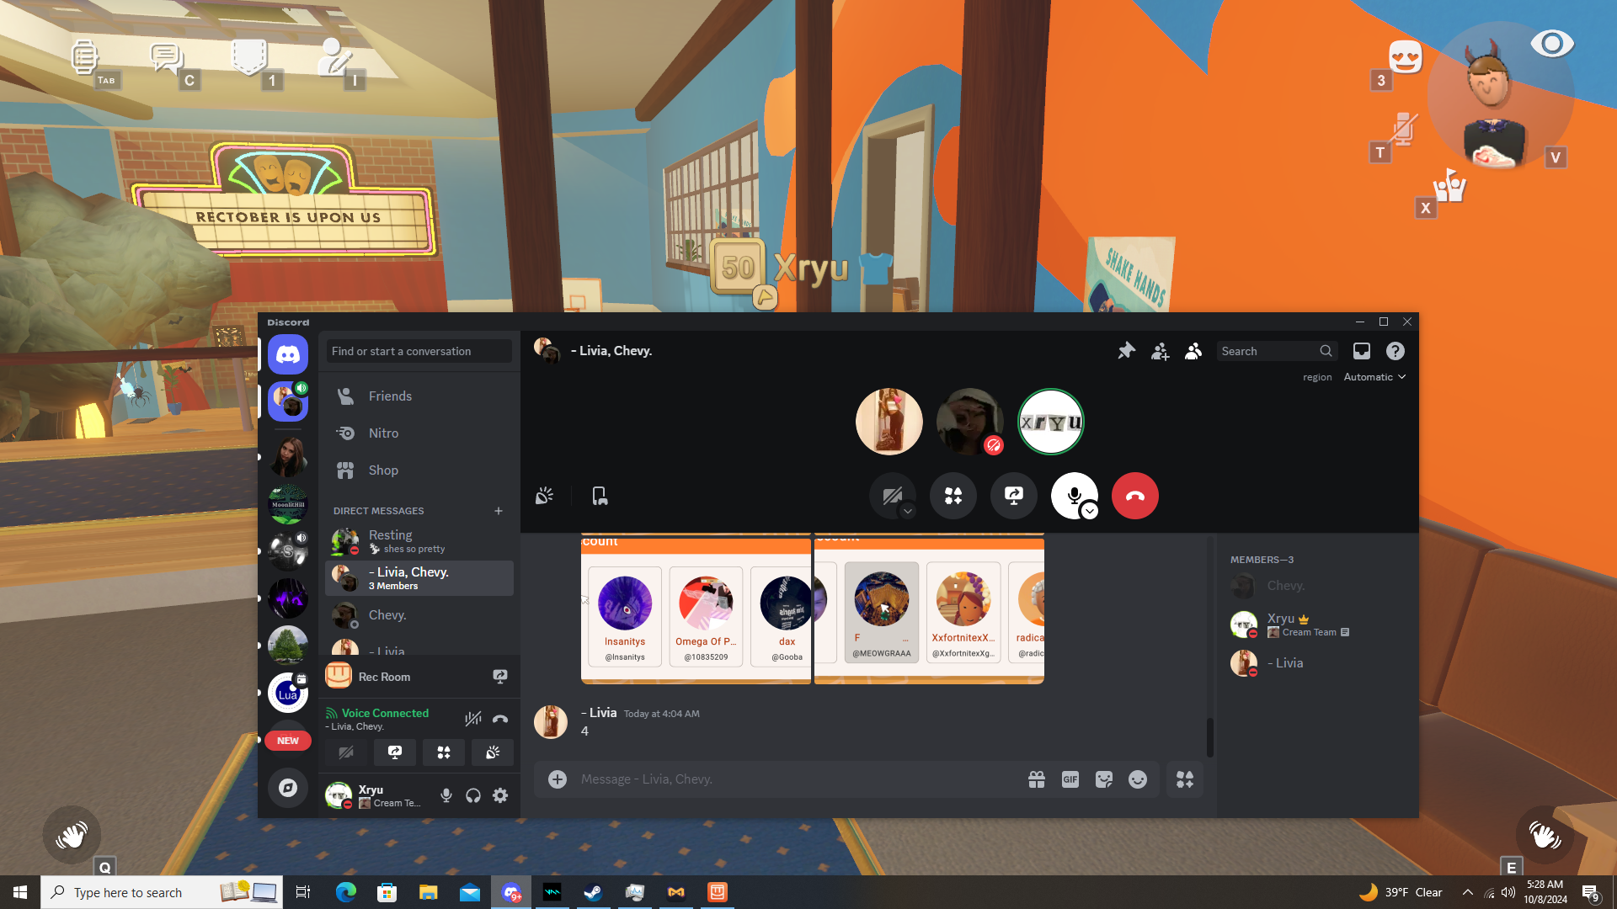Open the Inbox icon in header
This screenshot has height=909, width=1617.
(1361, 351)
